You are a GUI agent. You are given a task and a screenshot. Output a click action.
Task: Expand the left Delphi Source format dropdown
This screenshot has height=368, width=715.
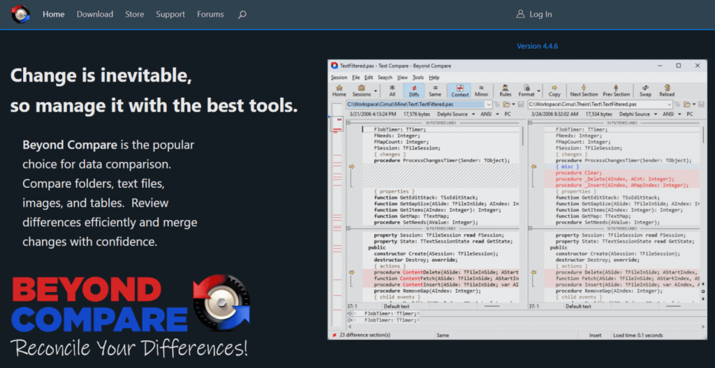pos(473,114)
